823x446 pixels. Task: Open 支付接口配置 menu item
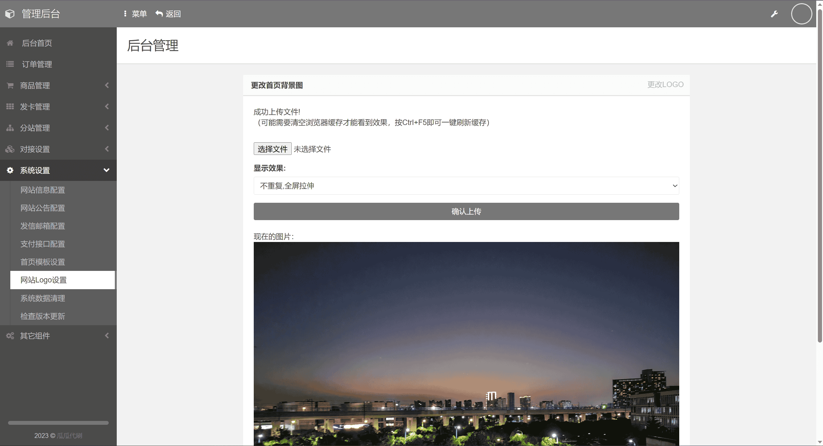pos(43,244)
